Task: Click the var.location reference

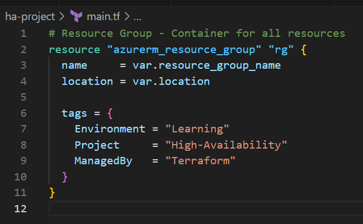Action: (171, 82)
